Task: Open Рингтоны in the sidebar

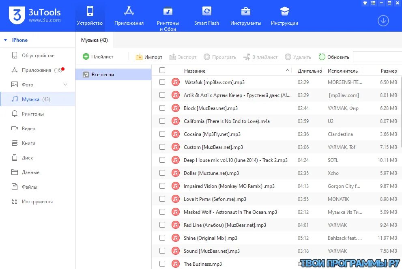Action: [38, 114]
